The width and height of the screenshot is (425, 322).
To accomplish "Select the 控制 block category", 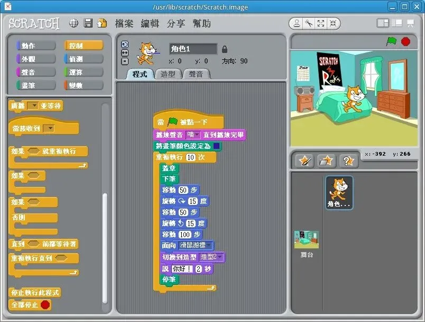I will coord(84,46).
